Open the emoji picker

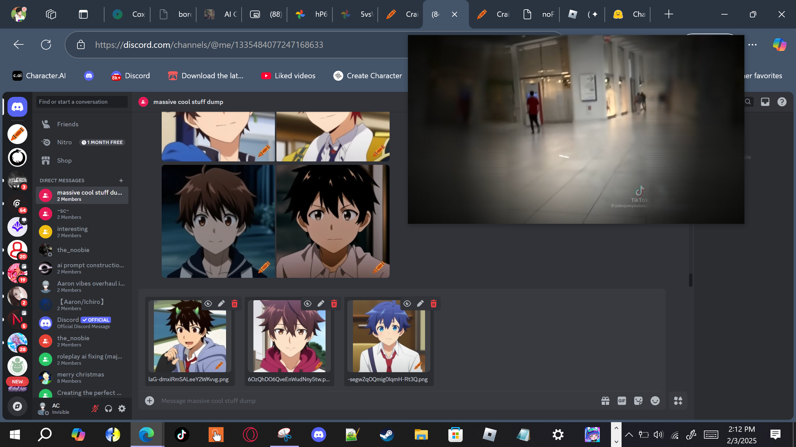point(655,401)
